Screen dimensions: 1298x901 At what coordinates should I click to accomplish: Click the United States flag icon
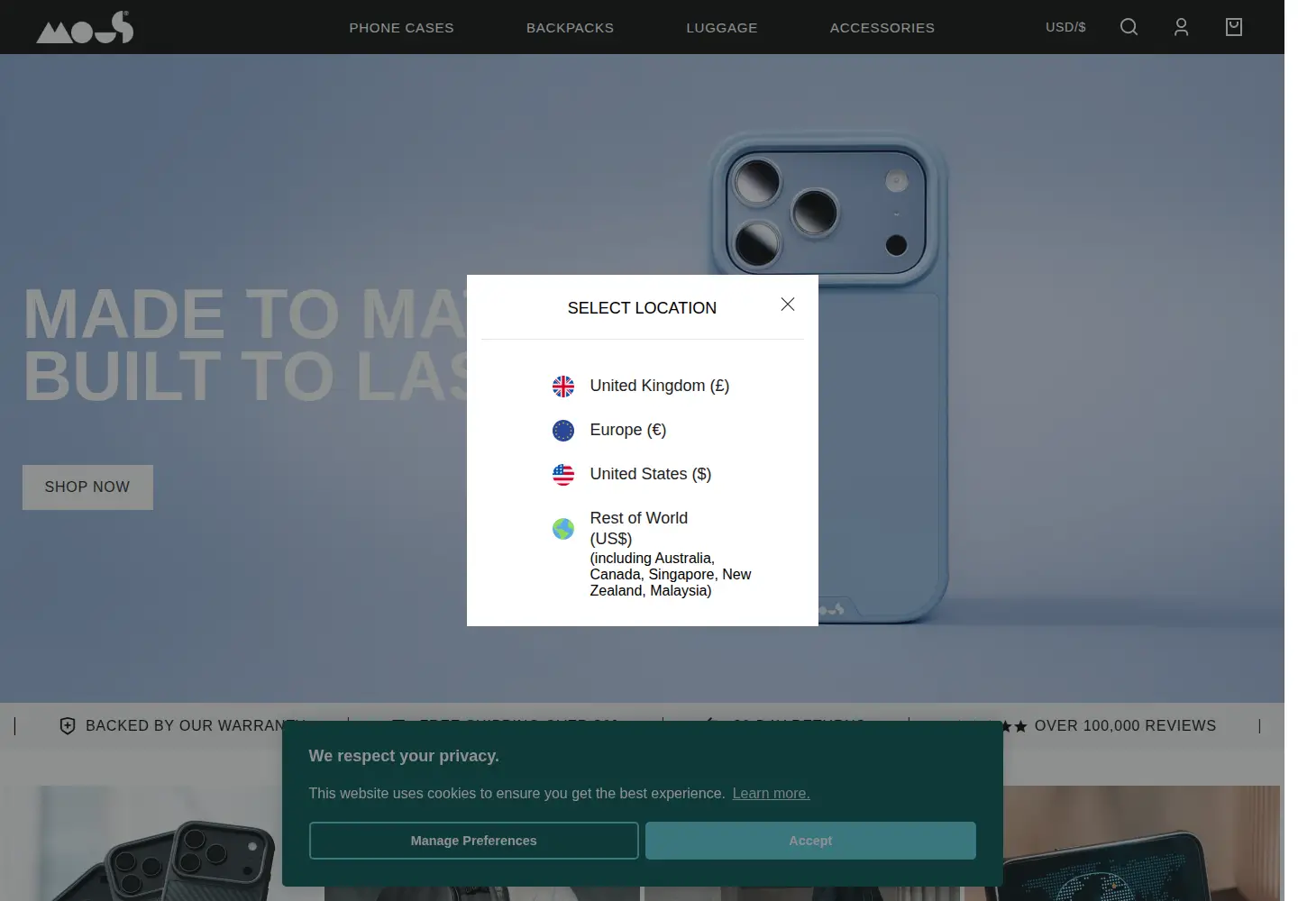[x=563, y=475]
